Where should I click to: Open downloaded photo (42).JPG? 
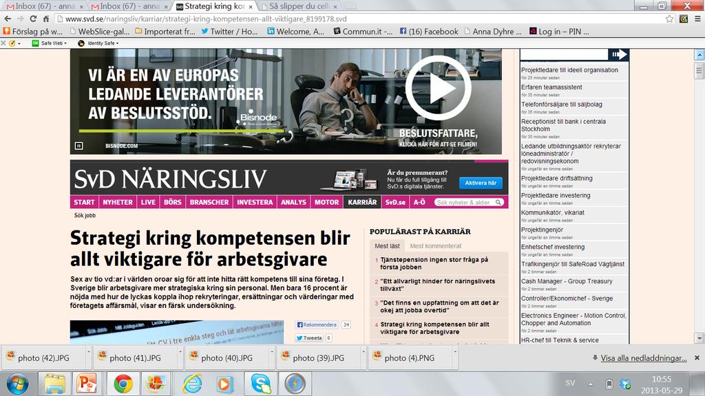pos(43,357)
